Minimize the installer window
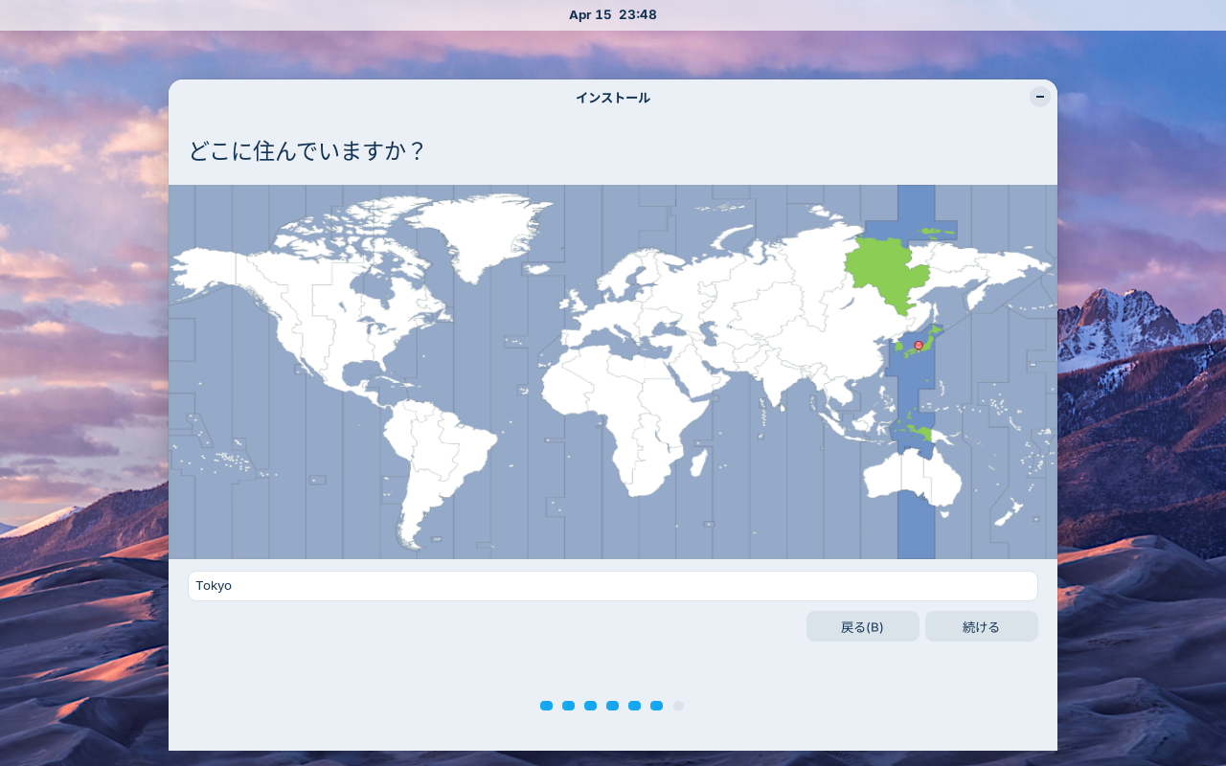The image size is (1226, 766). [1040, 97]
